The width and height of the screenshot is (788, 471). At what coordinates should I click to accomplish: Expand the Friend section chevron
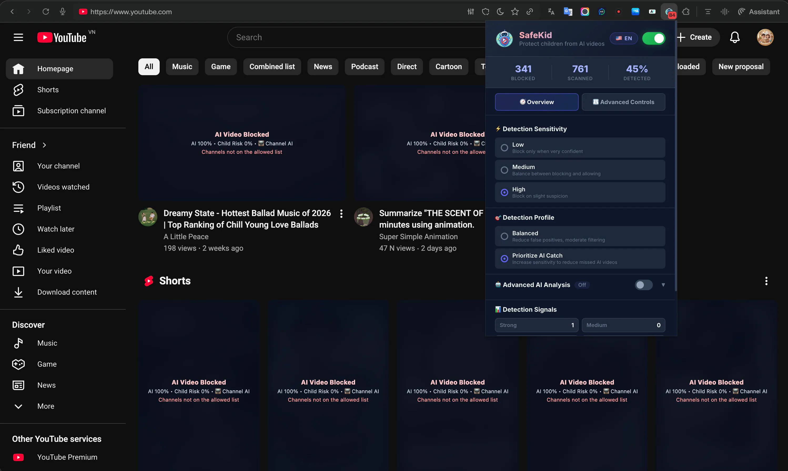(44, 145)
